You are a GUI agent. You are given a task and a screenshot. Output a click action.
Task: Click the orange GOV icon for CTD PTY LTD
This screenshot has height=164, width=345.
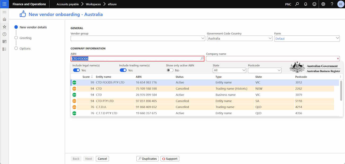(74, 101)
